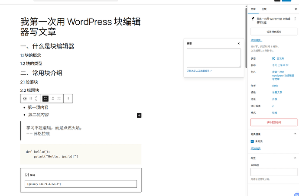Click the black plus add block button
Viewport: 299px width, 196px height.
point(139,115)
